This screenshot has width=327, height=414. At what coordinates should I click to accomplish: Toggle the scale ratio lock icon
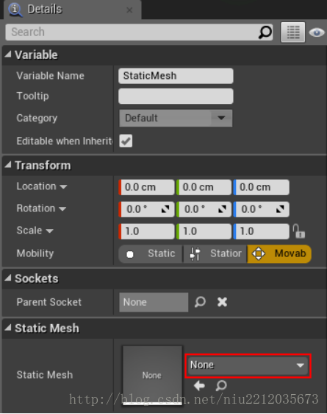click(x=299, y=231)
